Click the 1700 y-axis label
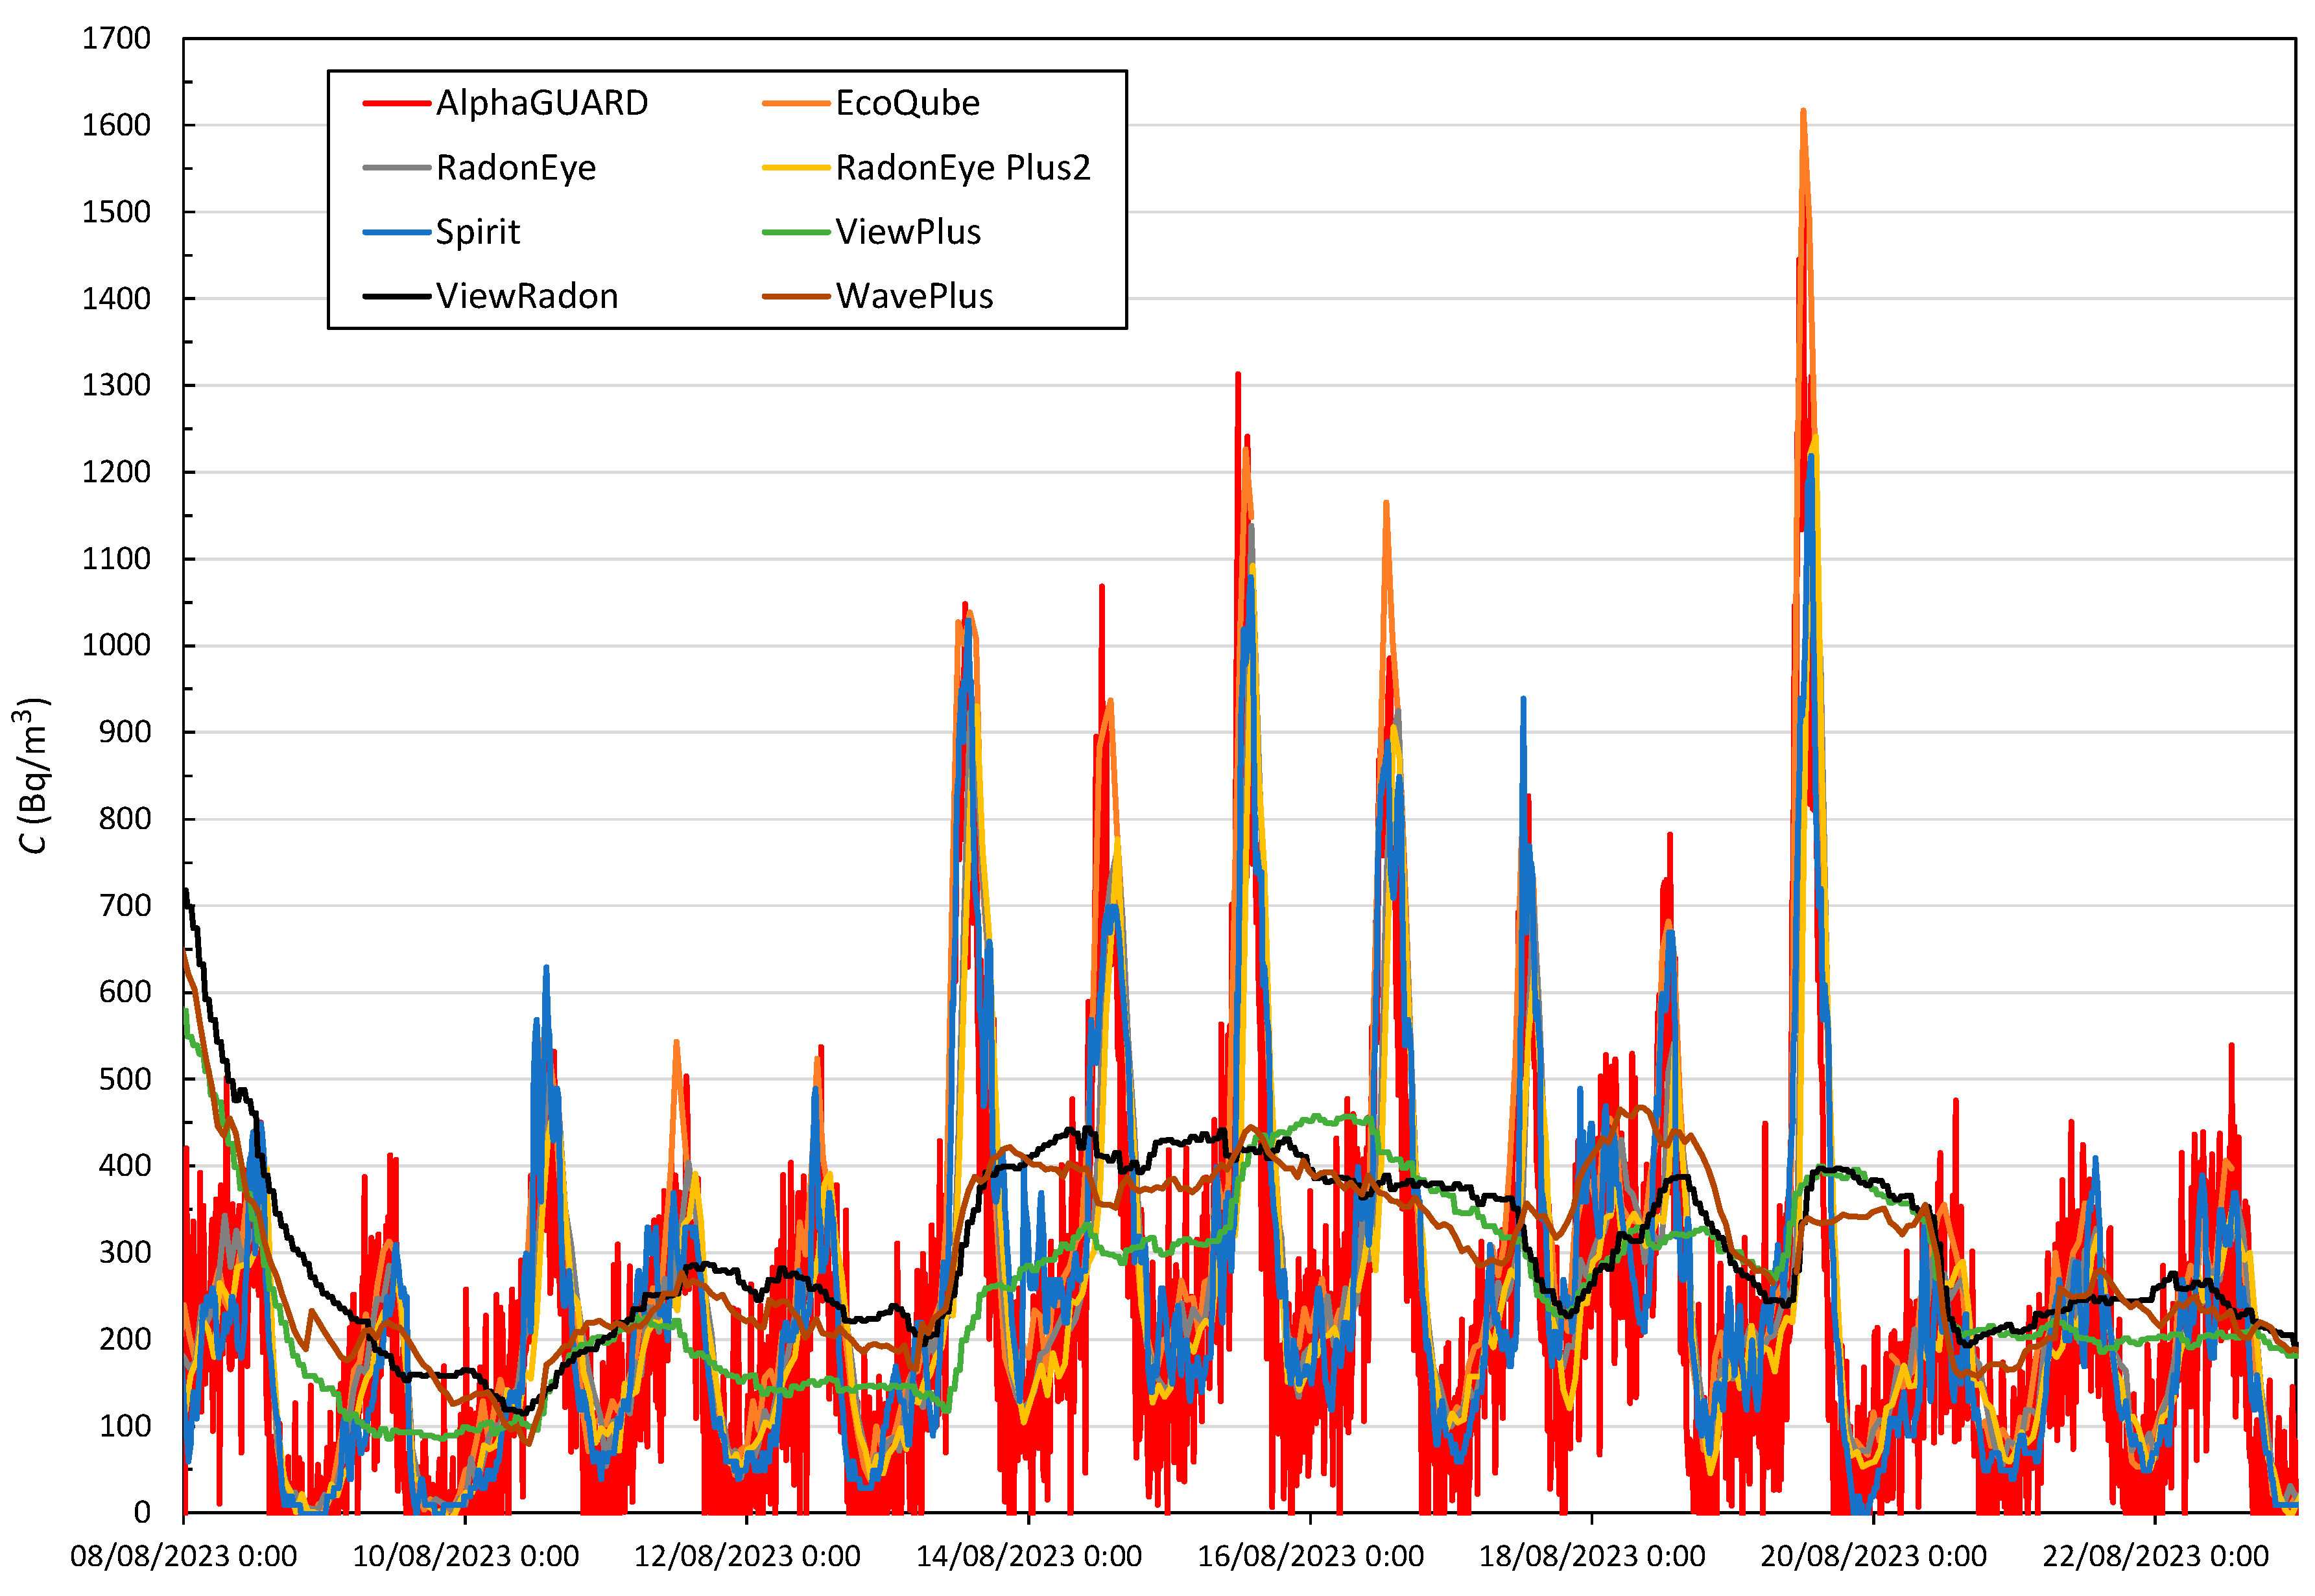 [116, 39]
